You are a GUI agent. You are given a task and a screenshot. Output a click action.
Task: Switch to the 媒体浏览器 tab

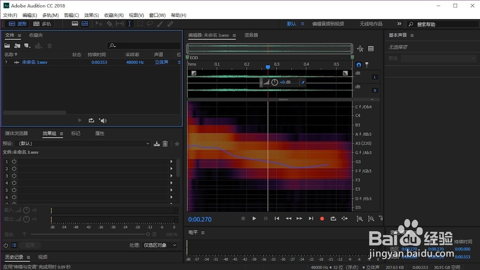(16, 133)
